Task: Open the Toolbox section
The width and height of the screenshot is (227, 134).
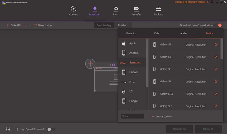Action: 158,11
